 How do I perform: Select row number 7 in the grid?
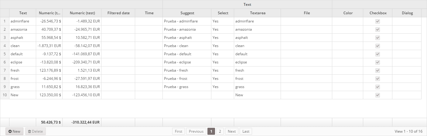5,70
